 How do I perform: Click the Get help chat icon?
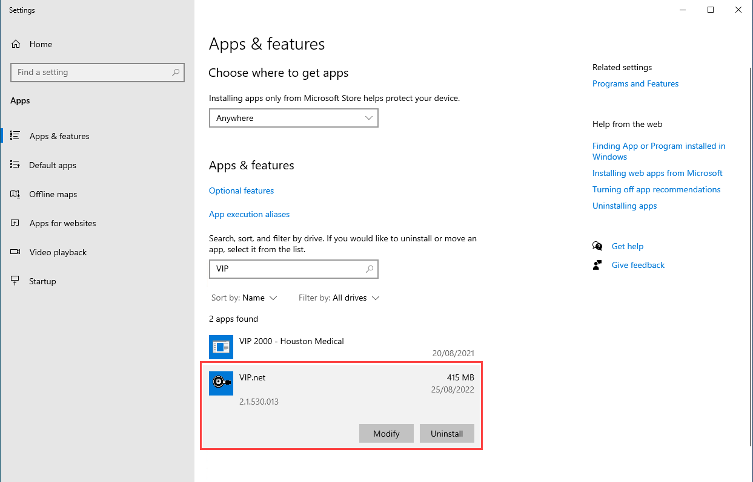click(x=598, y=246)
